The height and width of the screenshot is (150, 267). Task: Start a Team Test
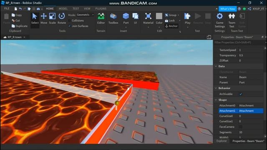(232, 20)
